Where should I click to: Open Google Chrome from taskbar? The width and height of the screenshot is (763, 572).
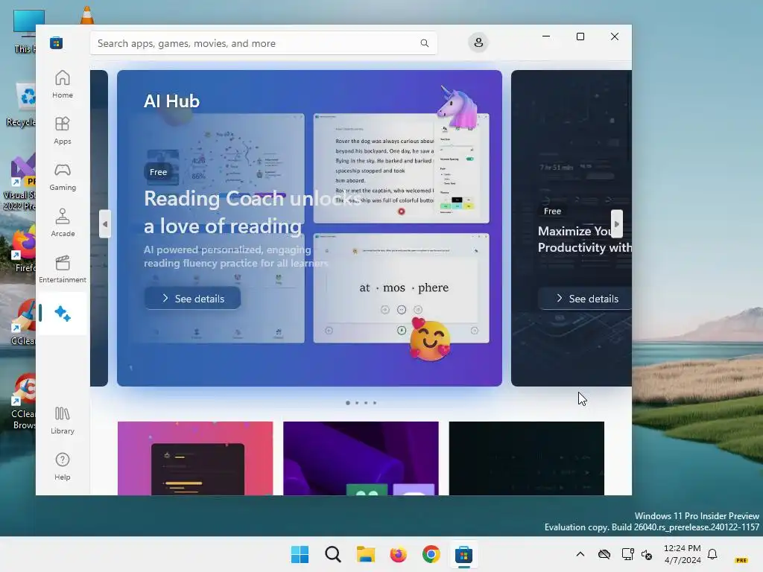[431, 554]
